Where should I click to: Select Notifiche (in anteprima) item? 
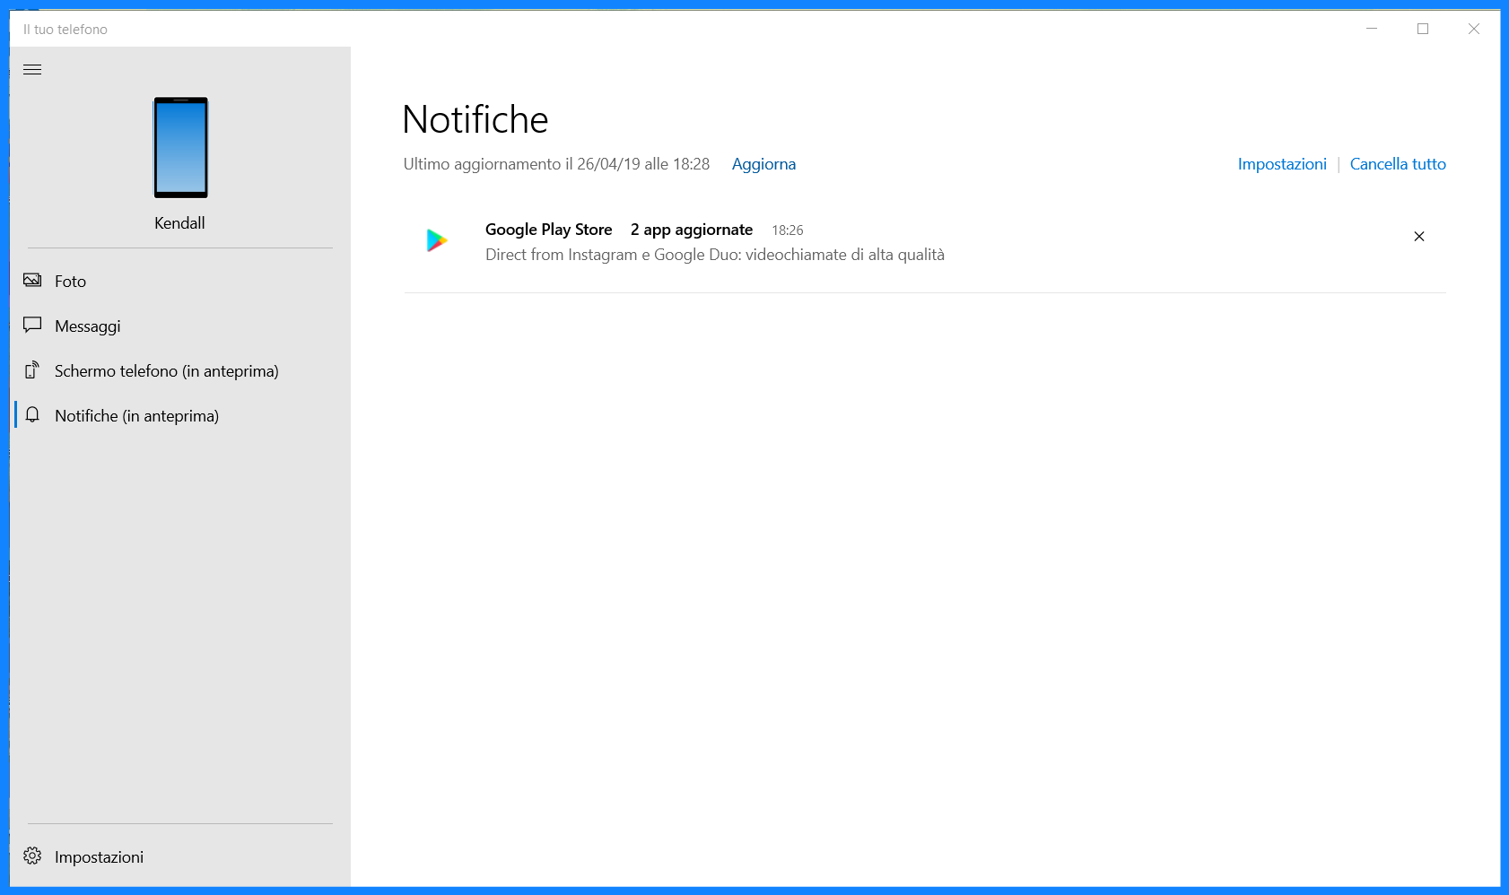pos(179,415)
